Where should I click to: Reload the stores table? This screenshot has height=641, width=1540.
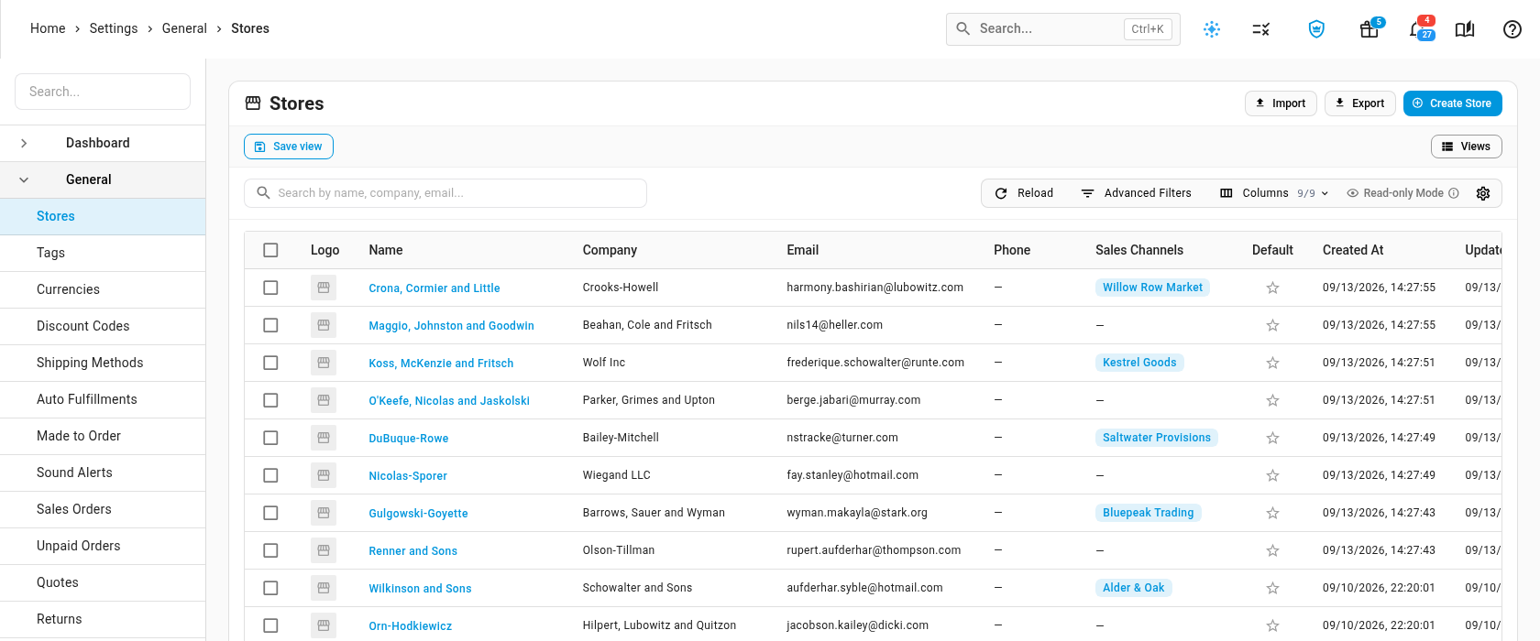point(1025,193)
